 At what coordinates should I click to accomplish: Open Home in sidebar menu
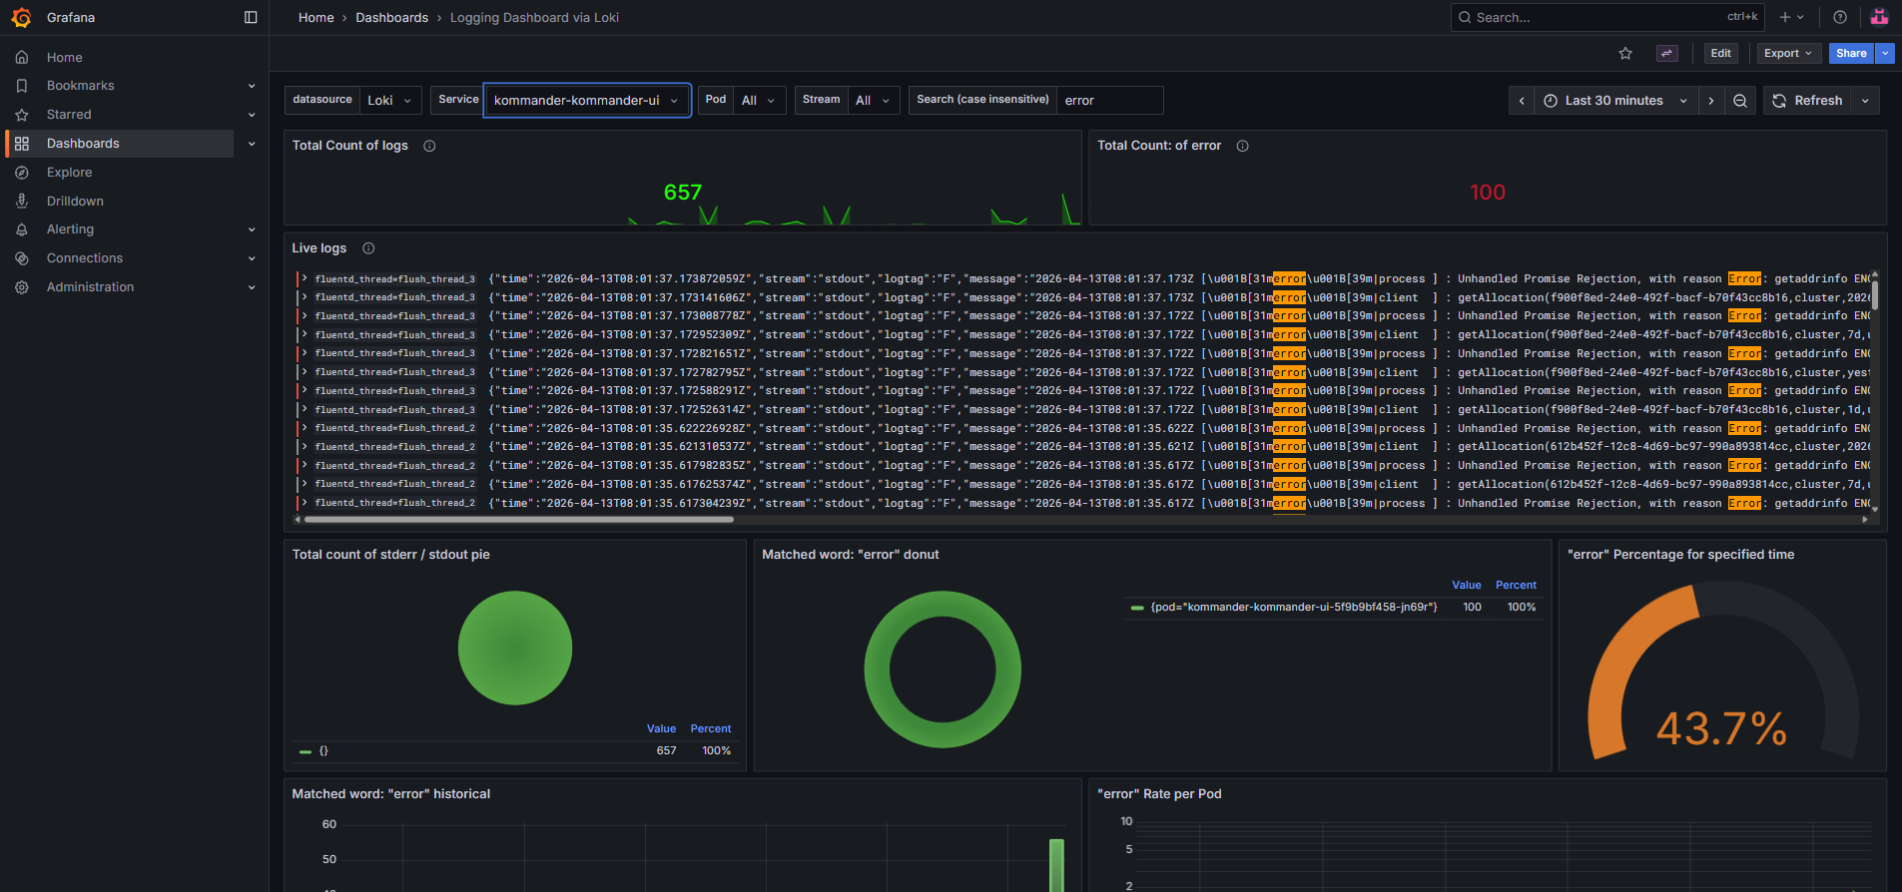65,58
